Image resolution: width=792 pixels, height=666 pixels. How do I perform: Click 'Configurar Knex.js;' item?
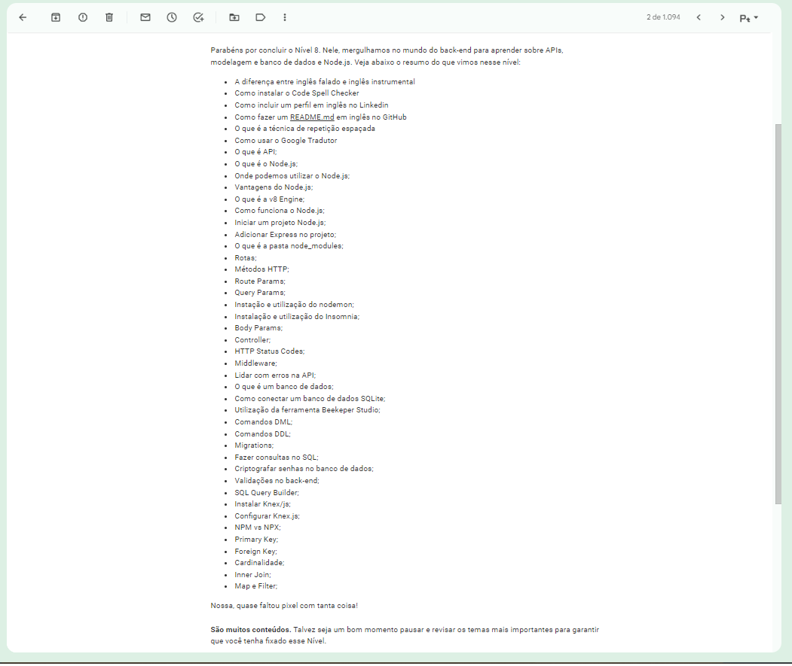[267, 516]
